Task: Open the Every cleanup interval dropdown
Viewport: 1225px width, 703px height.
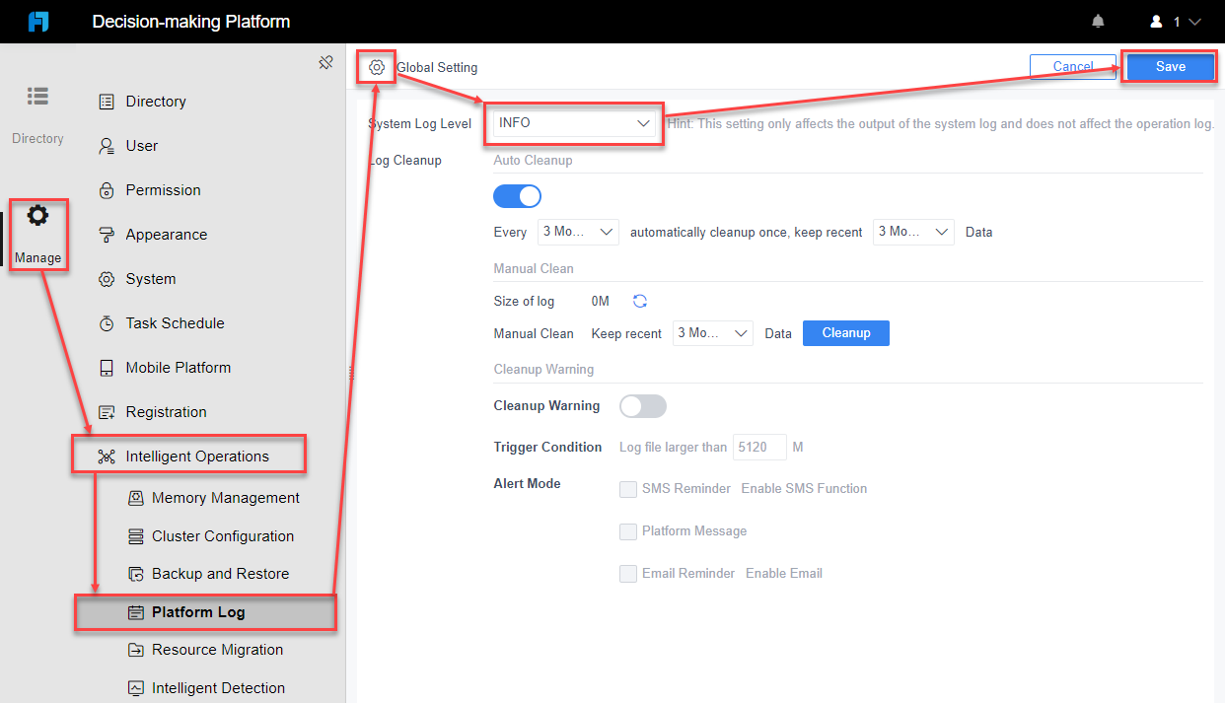Action: click(x=578, y=231)
